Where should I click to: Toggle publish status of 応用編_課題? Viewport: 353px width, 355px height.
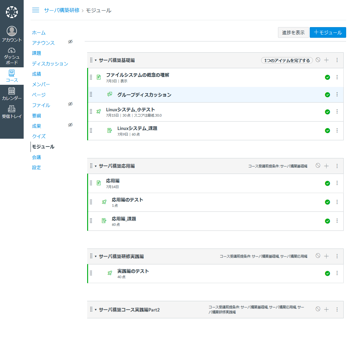pos(327,221)
